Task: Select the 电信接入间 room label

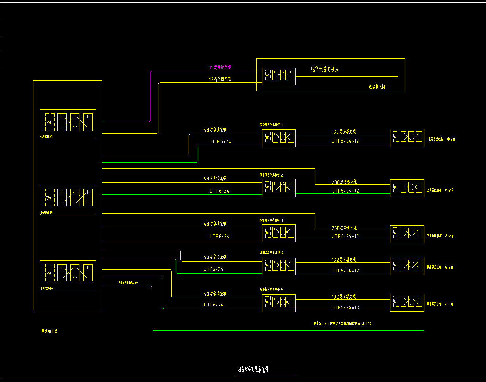Action: [x=377, y=87]
